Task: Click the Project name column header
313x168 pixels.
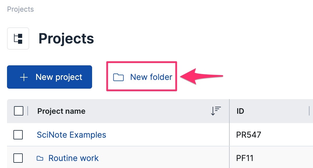Action: tap(61, 111)
